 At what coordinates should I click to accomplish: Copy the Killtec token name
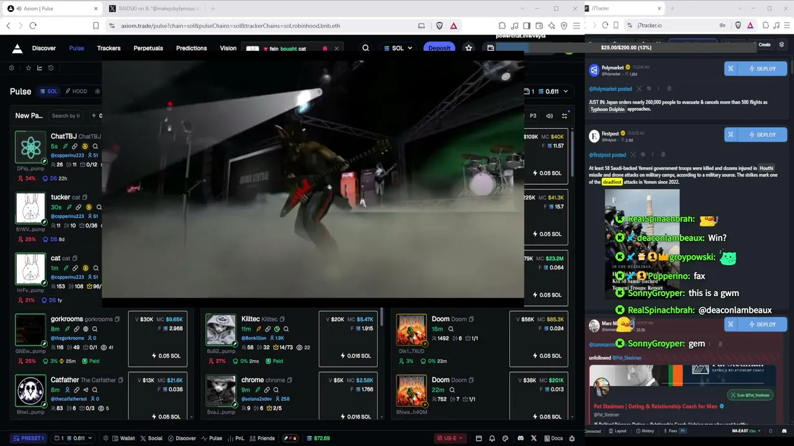[282, 319]
